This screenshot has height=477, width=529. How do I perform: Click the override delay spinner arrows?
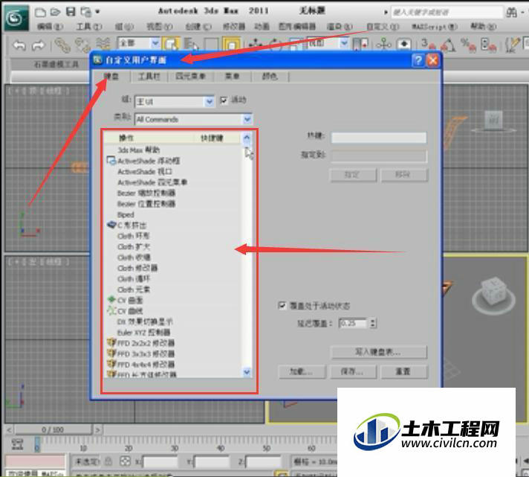point(372,323)
